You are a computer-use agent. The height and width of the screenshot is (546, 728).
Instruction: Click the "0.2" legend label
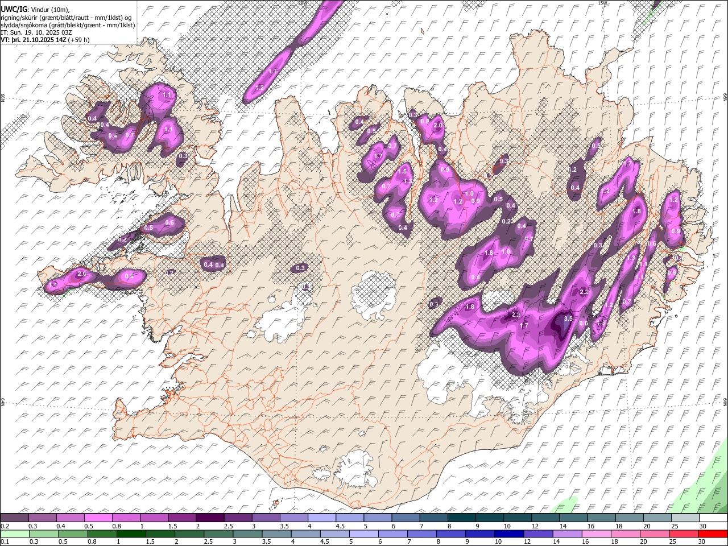point(6,526)
